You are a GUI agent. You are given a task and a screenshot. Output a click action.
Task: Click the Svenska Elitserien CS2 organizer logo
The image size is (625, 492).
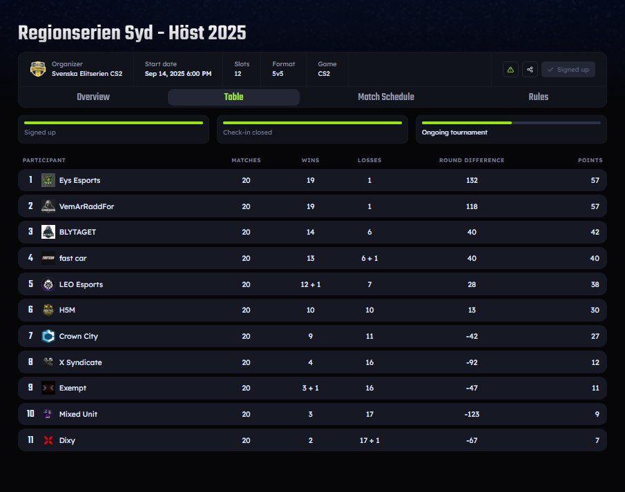38,69
